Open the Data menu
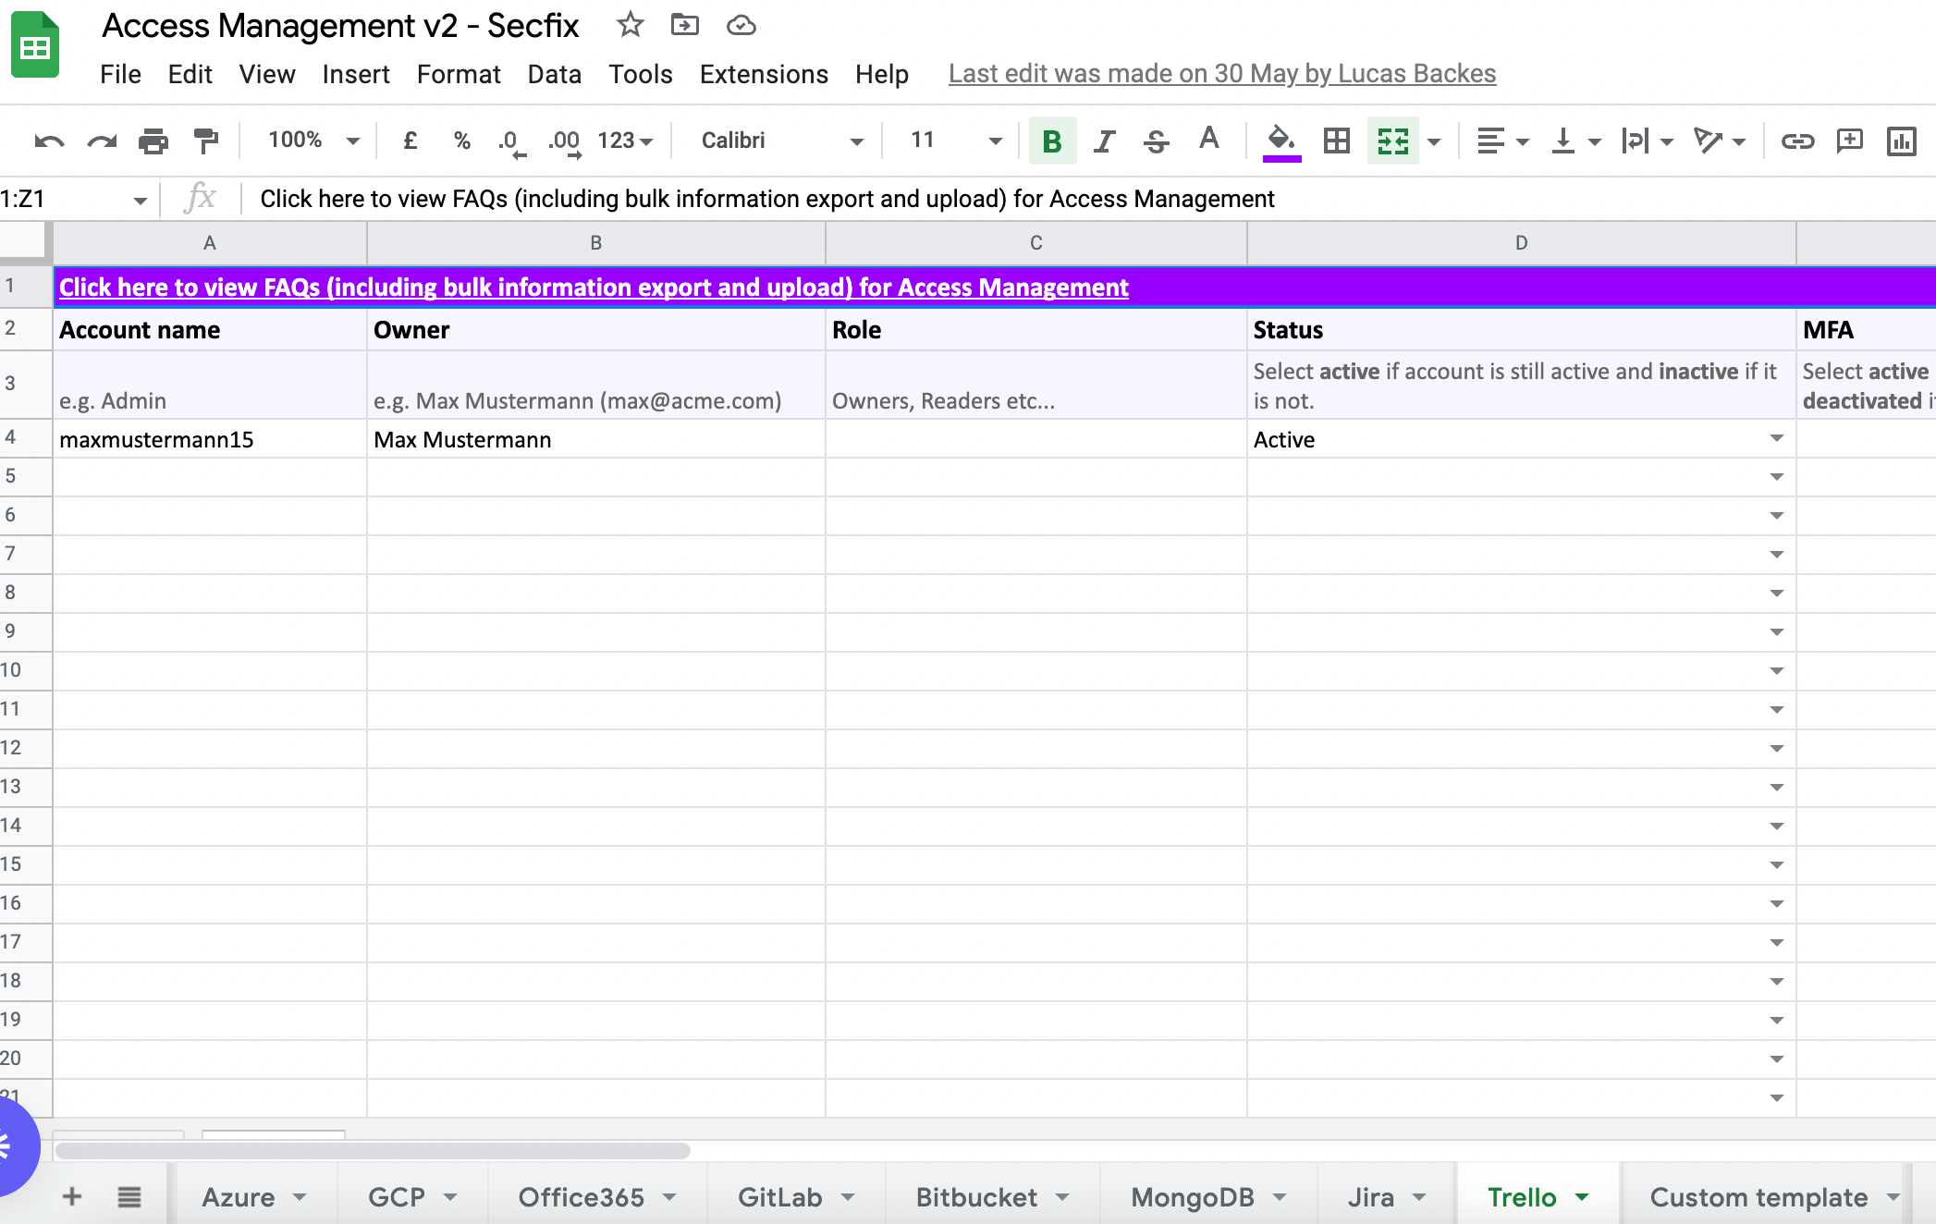Image resolution: width=1936 pixels, height=1224 pixels. (555, 74)
